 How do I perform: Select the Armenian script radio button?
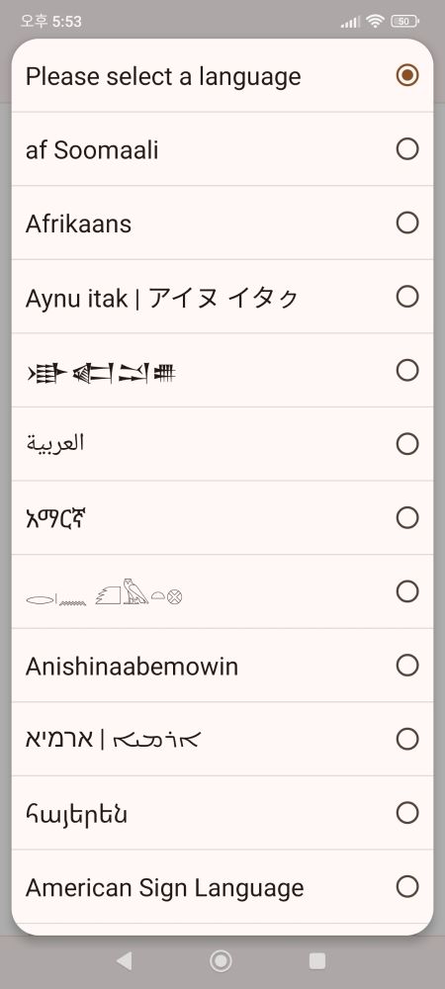[x=407, y=813]
